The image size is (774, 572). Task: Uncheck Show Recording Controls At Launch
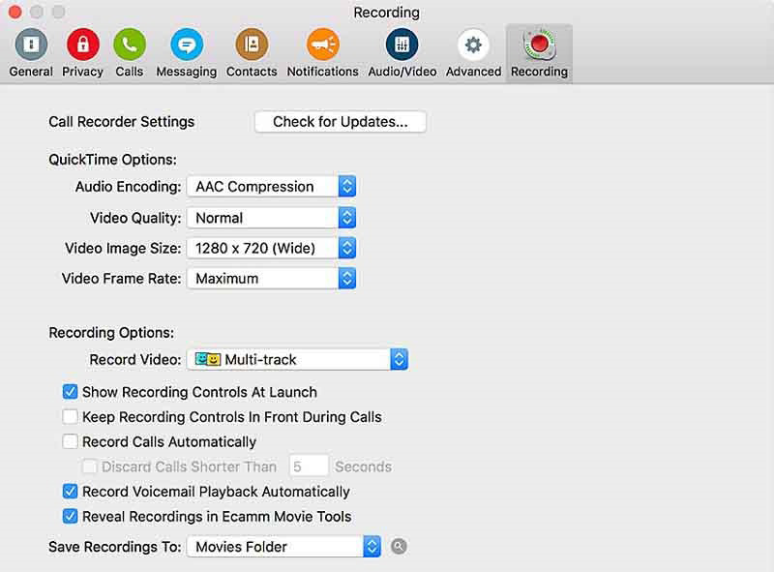click(x=70, y=392)
